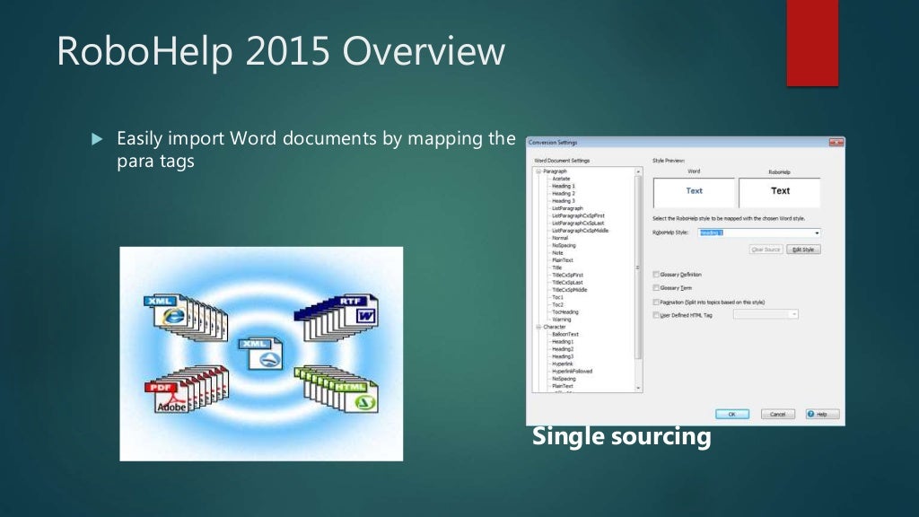Open the User Defined HTML Tag dropdown

pos(793,315)
